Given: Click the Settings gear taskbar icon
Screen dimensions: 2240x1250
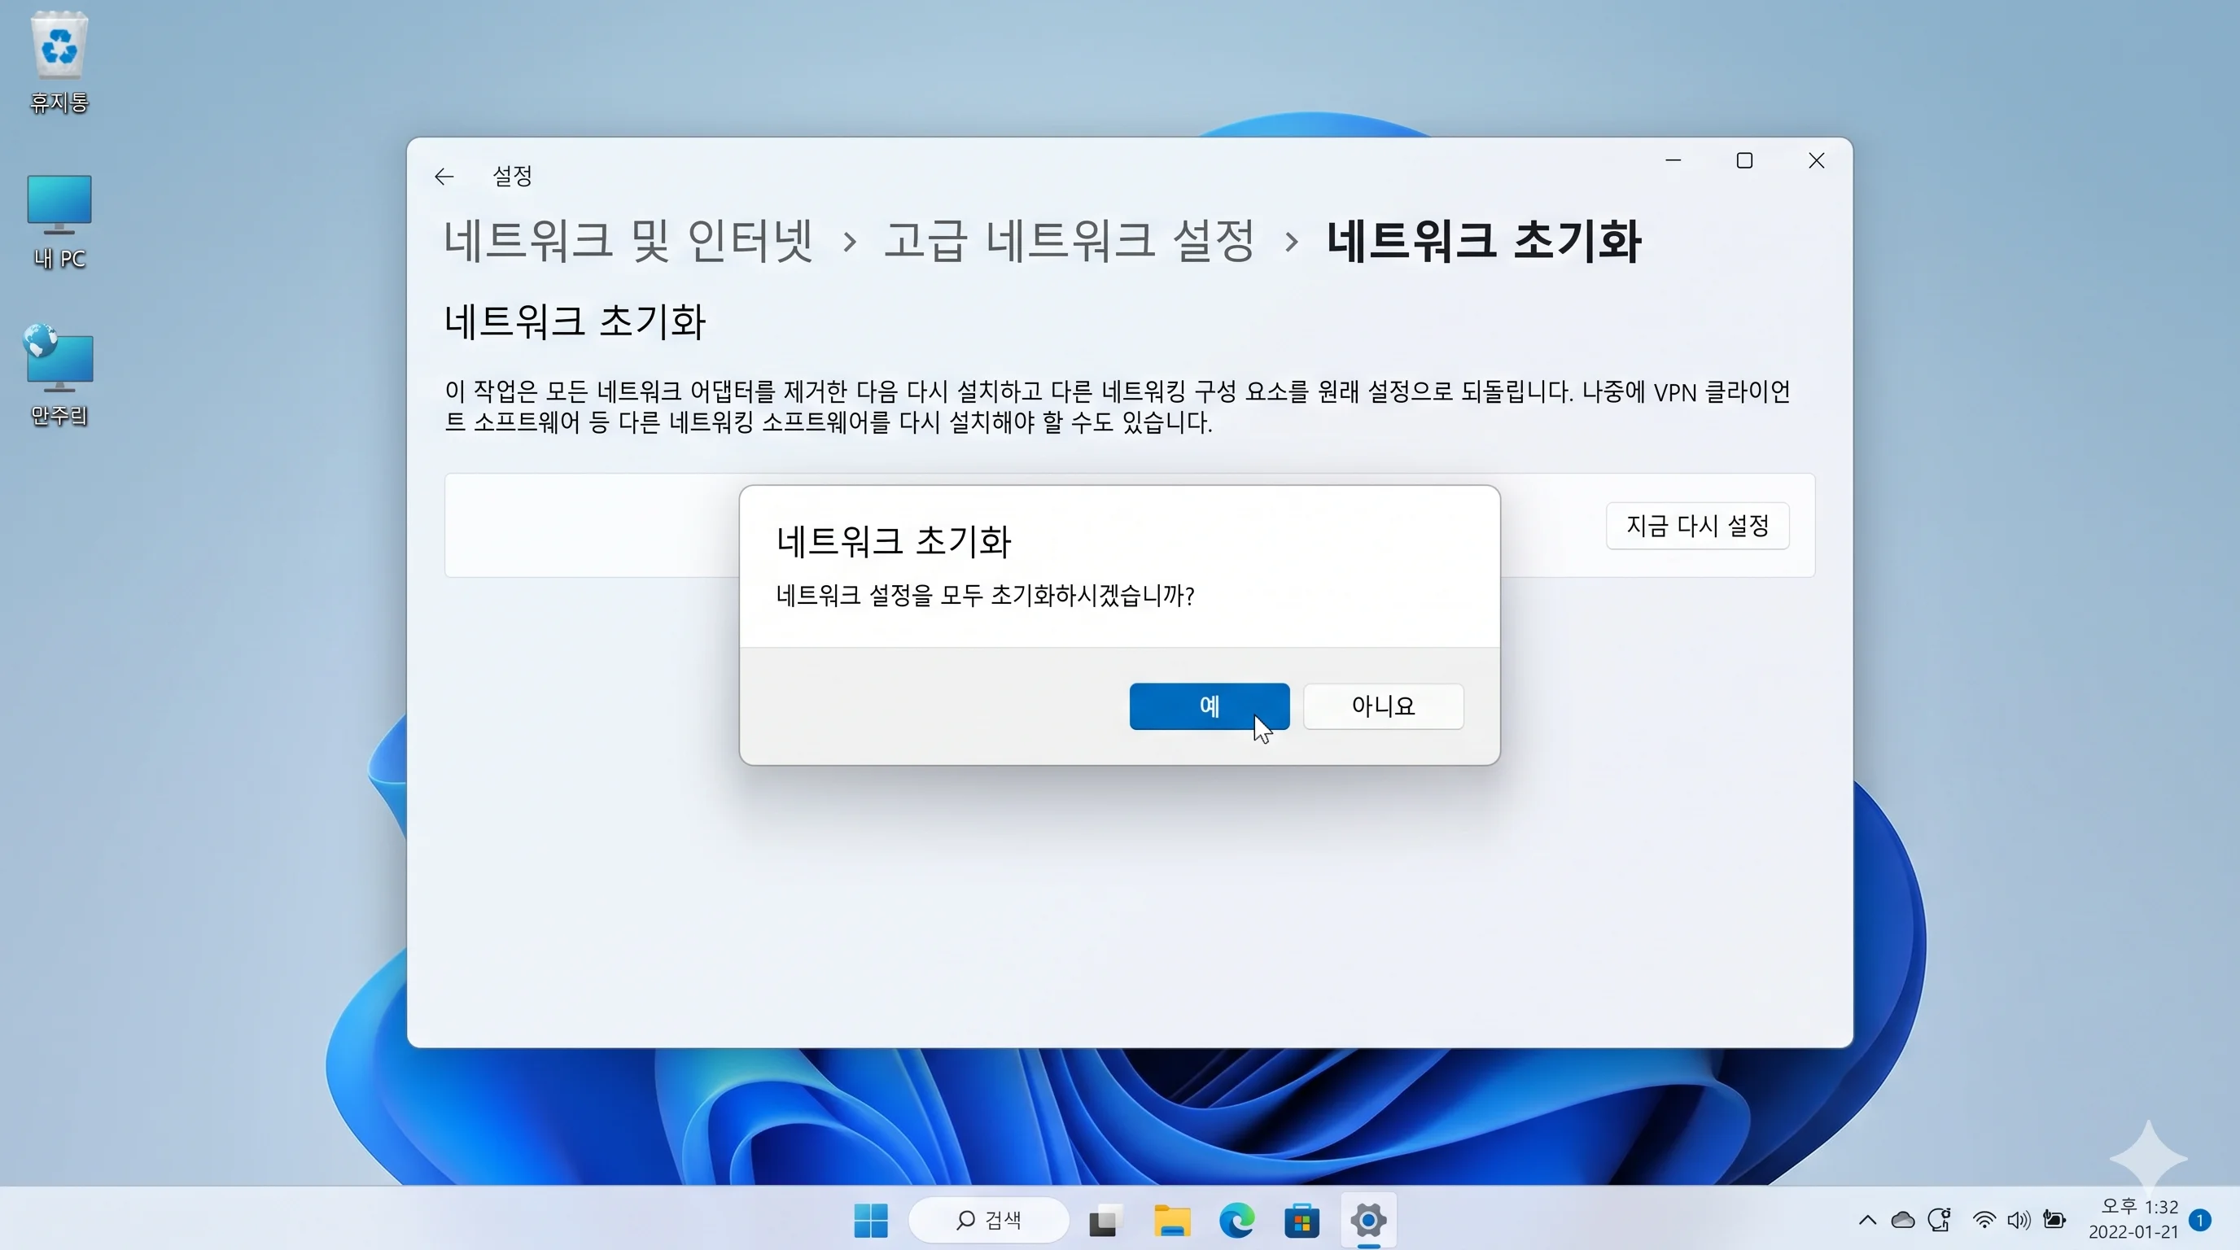Looking at the screenshot, I should (1367, 1221).
